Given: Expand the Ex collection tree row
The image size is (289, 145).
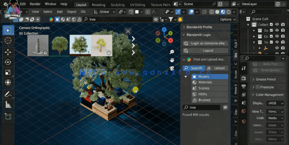Looking at the screenshot, I should pos(254,30).
